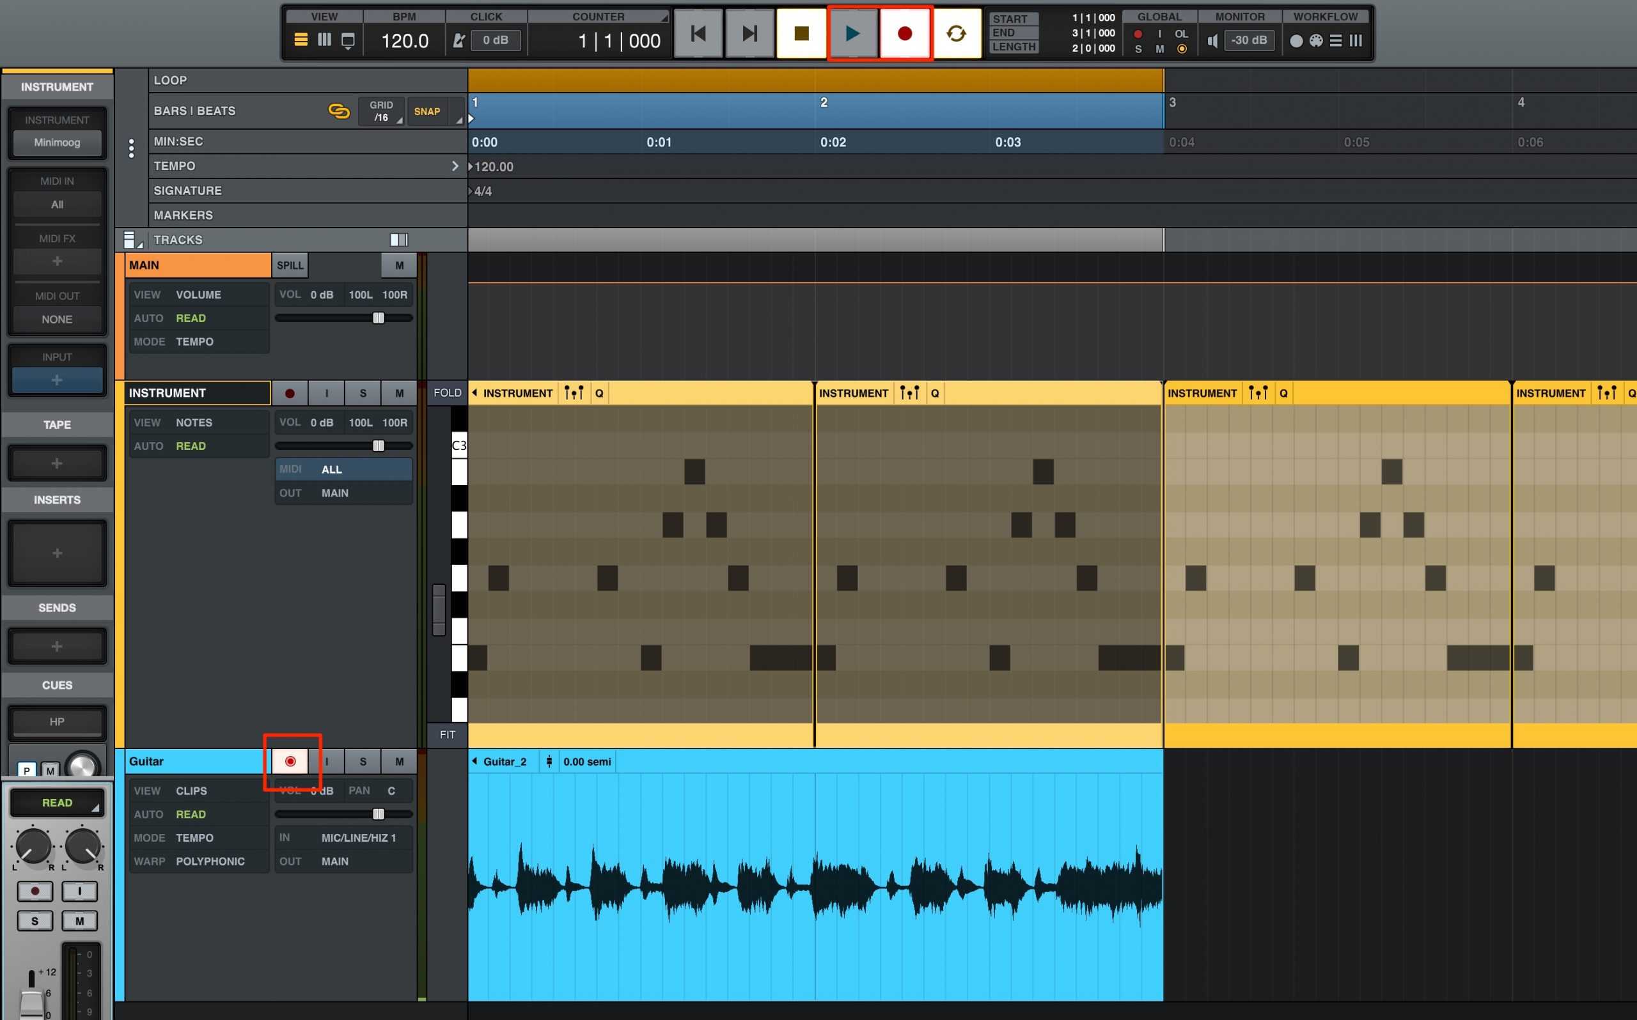Viewport: 1637px width, 1020px height.
Task: Open MAIN track AUTO READ selector
Action: click(198, 318)
